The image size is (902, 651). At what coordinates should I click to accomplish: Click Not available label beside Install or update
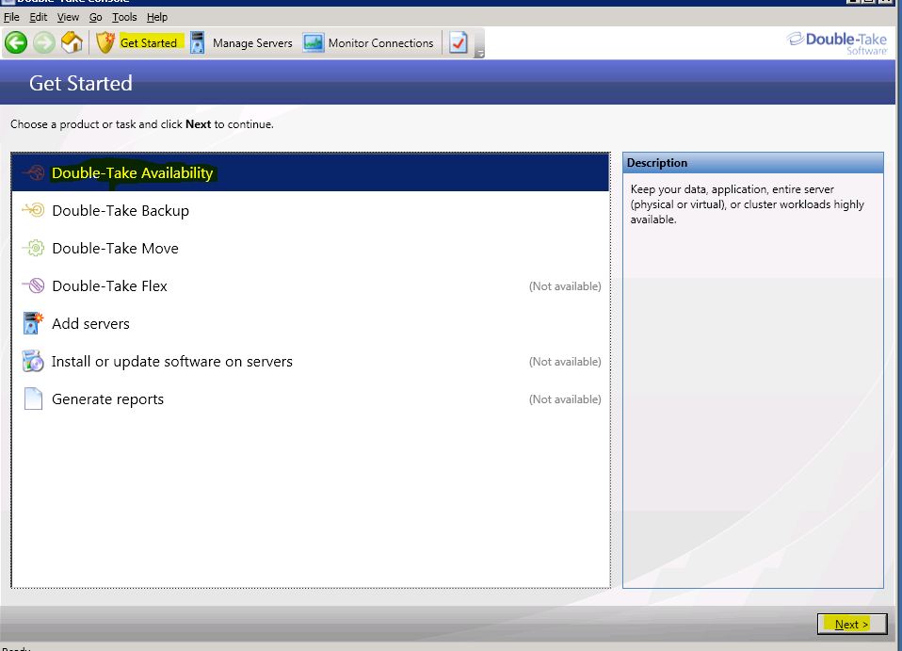pos(565,362)
